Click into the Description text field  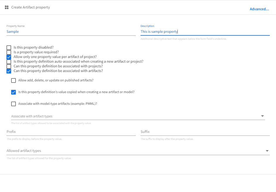click(205, 32)
